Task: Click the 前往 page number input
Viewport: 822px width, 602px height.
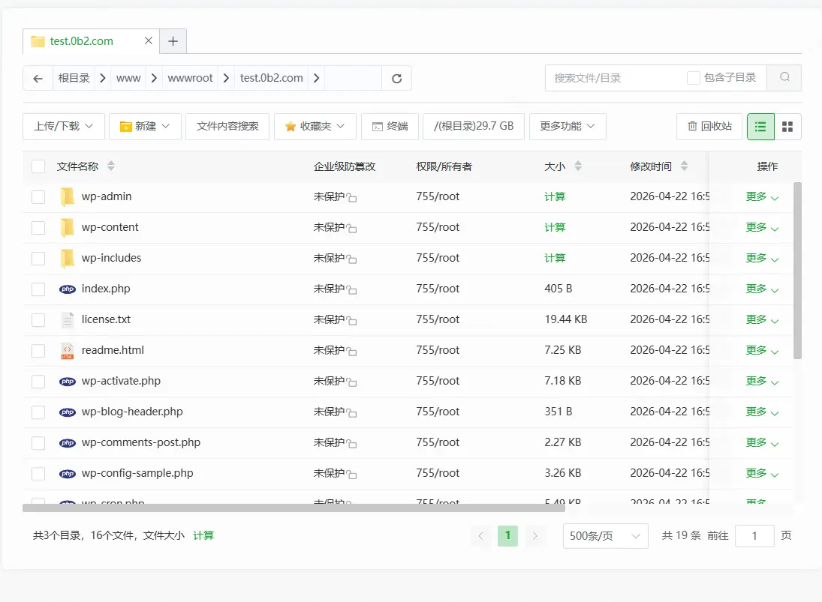Action: coord(754,536)
